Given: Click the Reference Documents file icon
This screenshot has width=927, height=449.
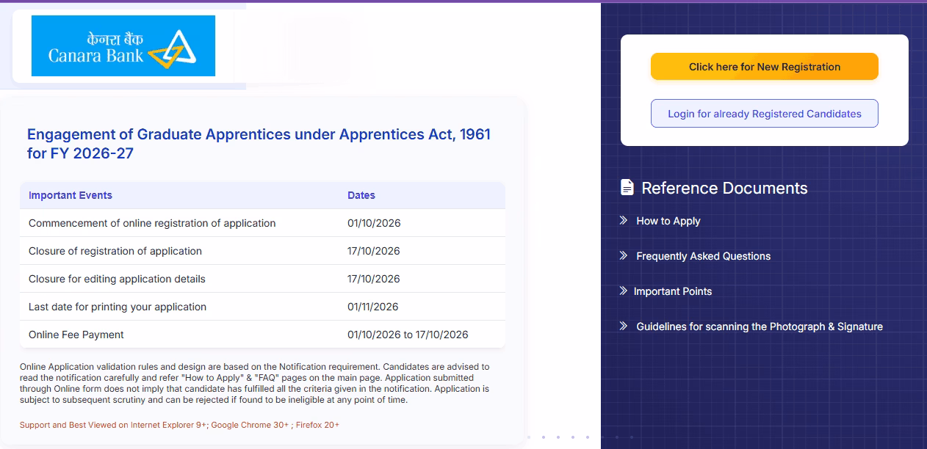Looking at the screenshot, I should (627, 187).
